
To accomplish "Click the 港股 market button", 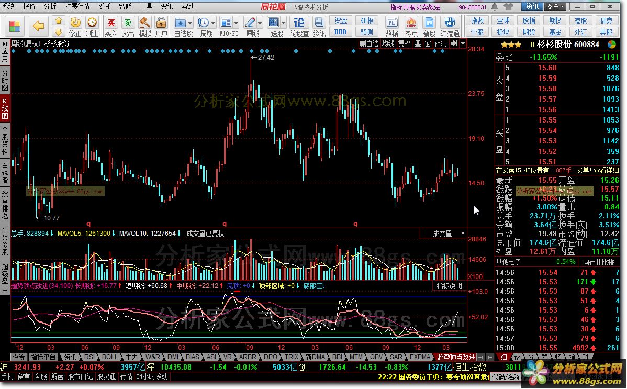I will click(x=580, y=20).
